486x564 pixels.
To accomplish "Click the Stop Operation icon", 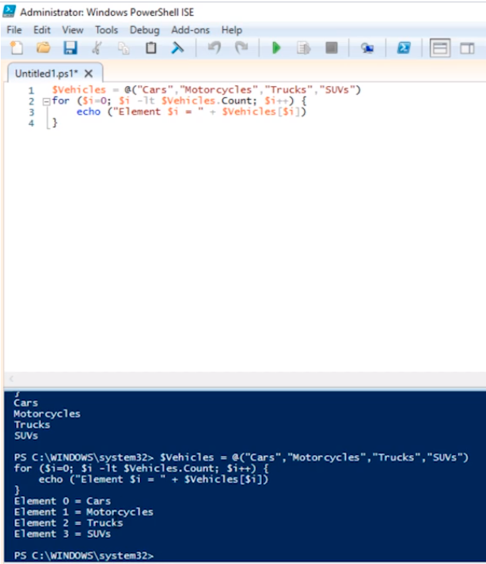I will point(331,48).
